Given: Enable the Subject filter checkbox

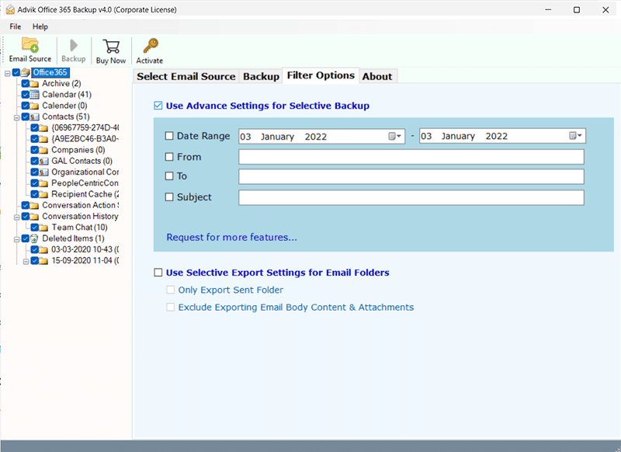Looking at the screenshot, I should [169, 197].
